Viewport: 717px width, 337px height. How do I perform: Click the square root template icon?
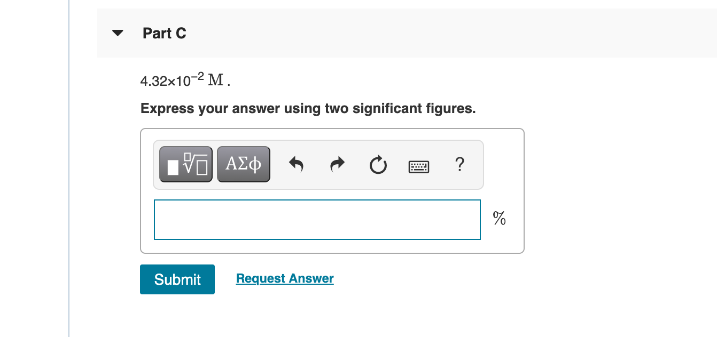pos(185,164)
